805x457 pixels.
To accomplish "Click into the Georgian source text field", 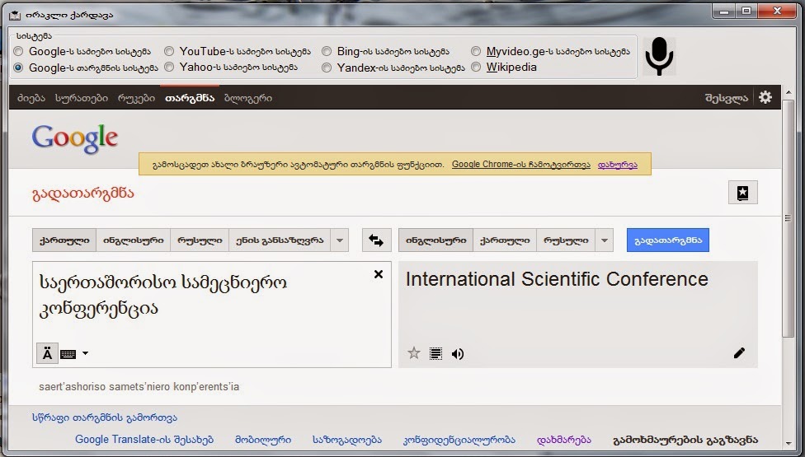I will pos(212,315).
